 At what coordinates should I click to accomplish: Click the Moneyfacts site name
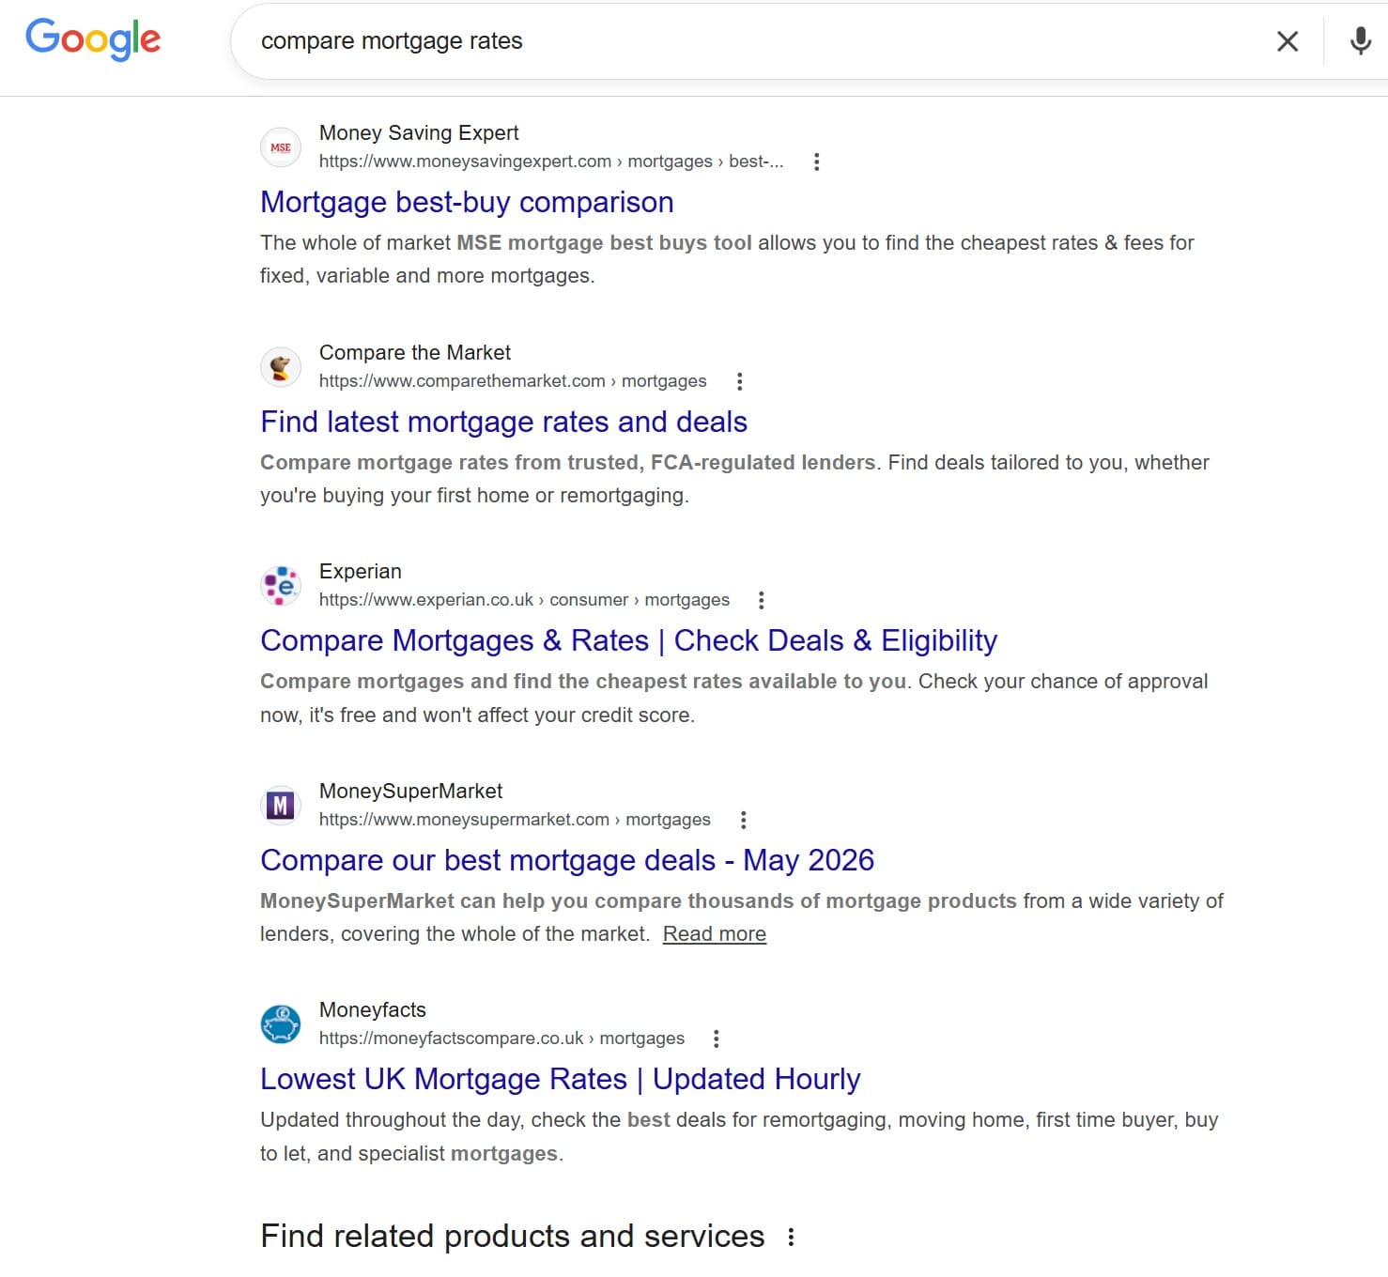pos(373,1010)
